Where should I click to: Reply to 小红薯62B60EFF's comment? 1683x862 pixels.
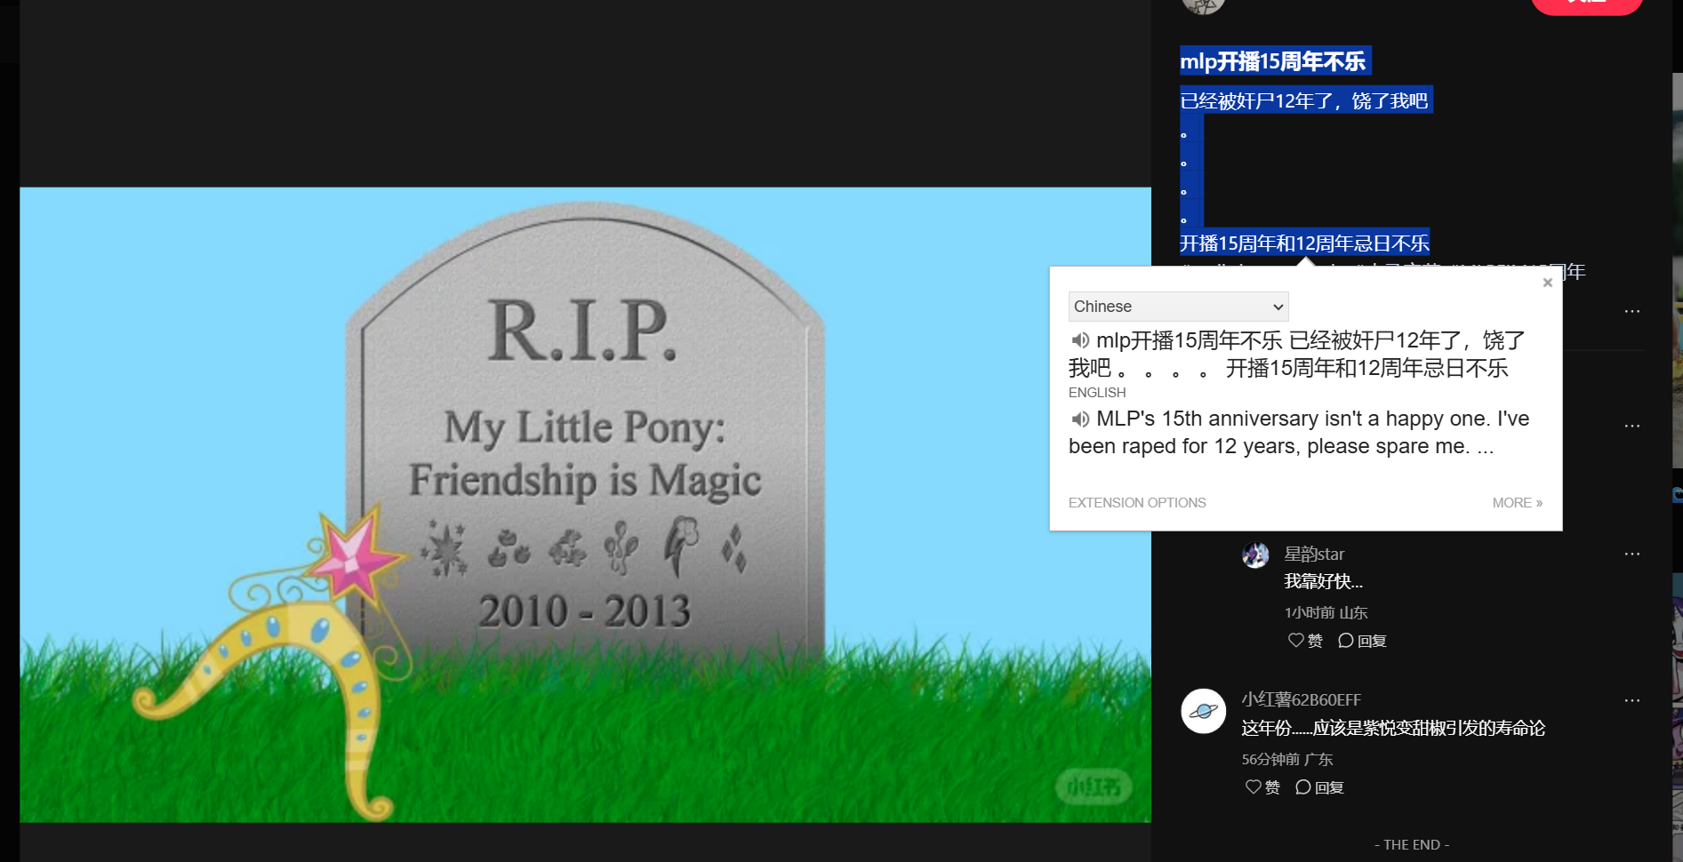[x=1319, y=787]
